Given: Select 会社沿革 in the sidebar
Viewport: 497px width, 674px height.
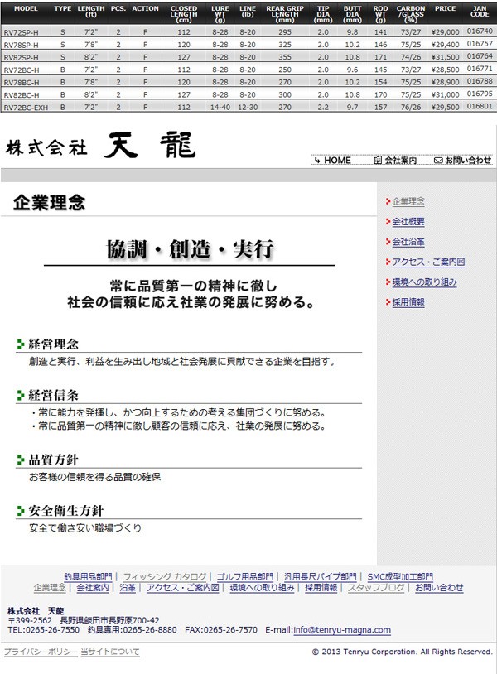Looking at the screenshot, I should (408, 242).
